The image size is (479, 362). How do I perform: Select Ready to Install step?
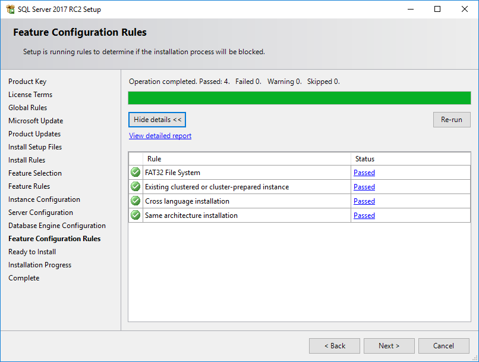32,252
